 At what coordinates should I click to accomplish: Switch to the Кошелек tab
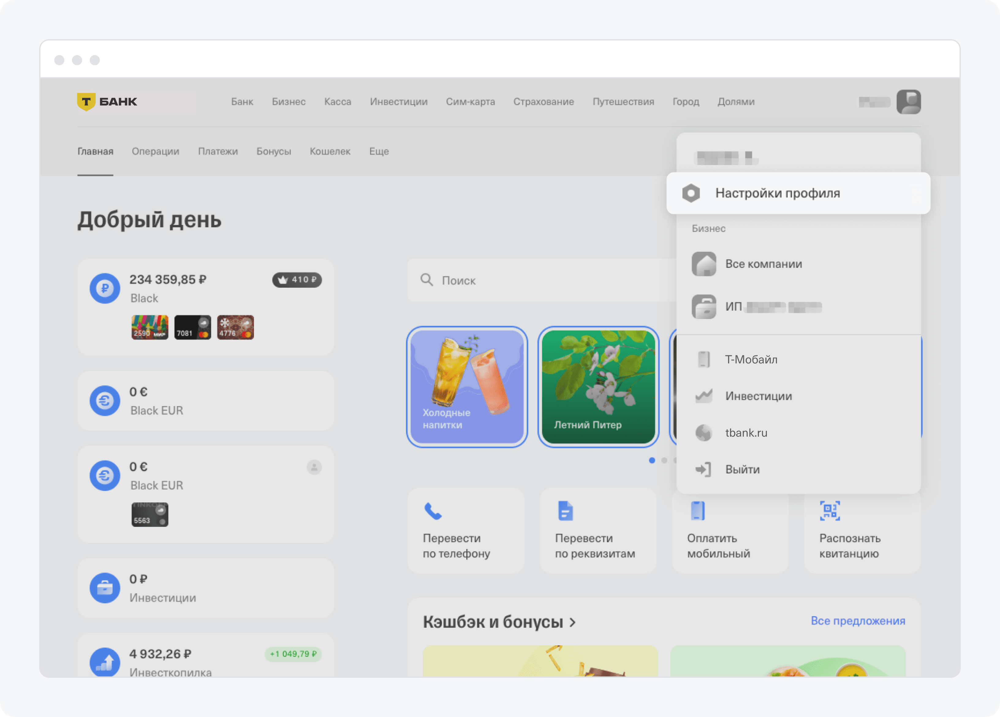point(330,151)
